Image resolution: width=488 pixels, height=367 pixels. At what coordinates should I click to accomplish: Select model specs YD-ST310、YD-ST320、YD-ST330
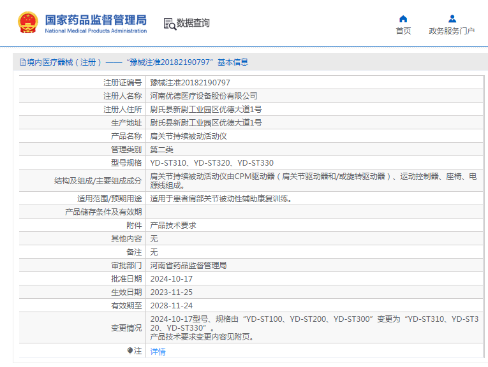click(212, 163)
